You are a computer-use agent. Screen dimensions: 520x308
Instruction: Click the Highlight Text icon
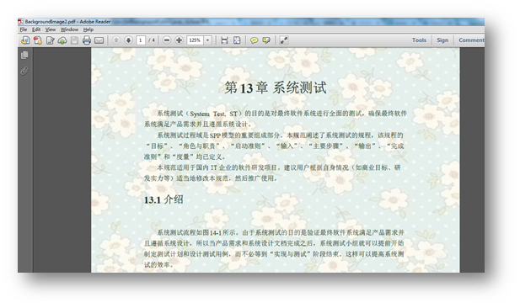[x=266, y=40]
